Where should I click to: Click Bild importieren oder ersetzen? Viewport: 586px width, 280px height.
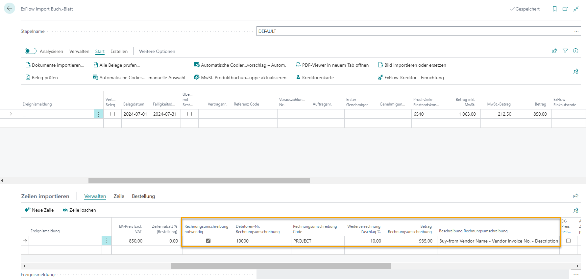point(412,65)
